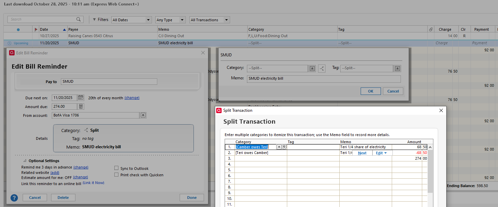
Task: Click the Quicken logo in Edit Bill Reminder title bar
Action: (x=12, y=53)
